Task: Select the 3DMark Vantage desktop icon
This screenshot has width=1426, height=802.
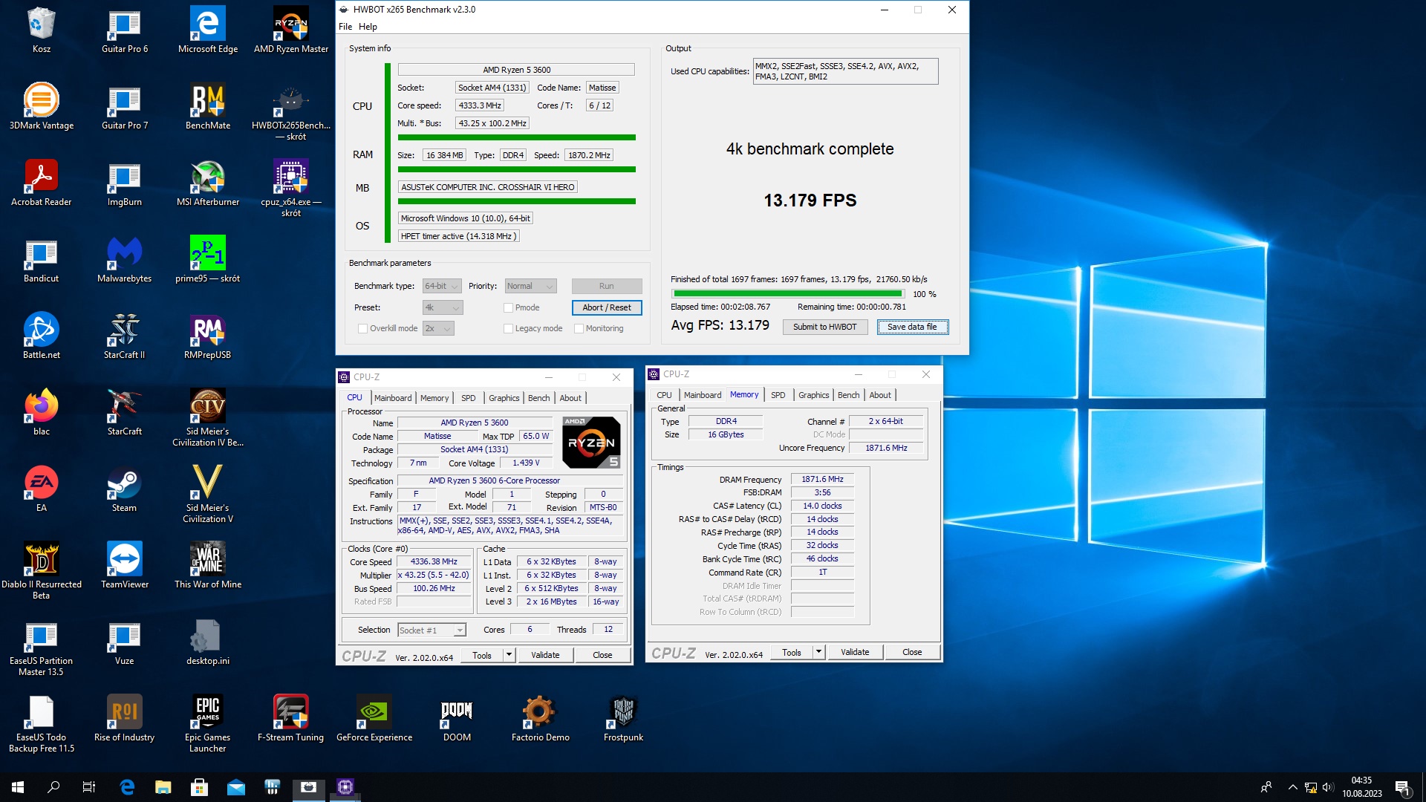Action: pos(42,107)
